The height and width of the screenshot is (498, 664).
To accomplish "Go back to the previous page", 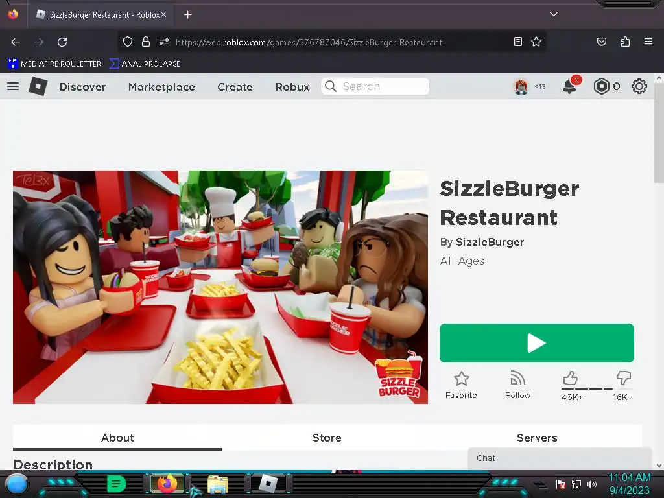I will click(16, 42).
